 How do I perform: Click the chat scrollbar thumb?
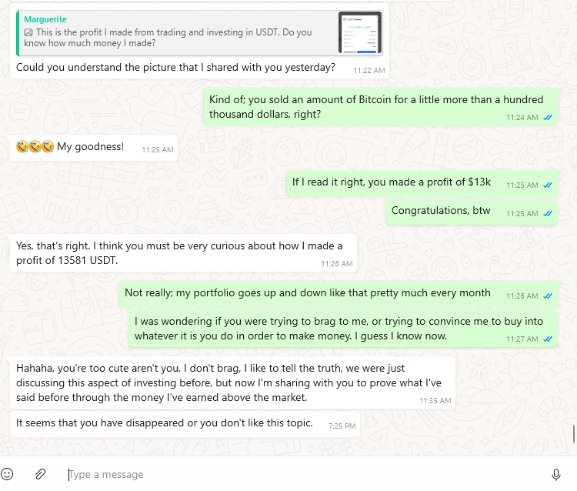tap(574, 434)
